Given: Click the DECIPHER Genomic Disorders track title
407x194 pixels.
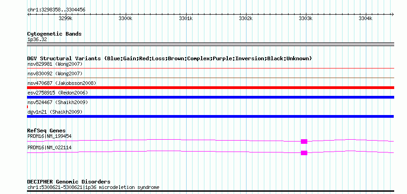Looking at the screenshot, I should tap(69, 182).
